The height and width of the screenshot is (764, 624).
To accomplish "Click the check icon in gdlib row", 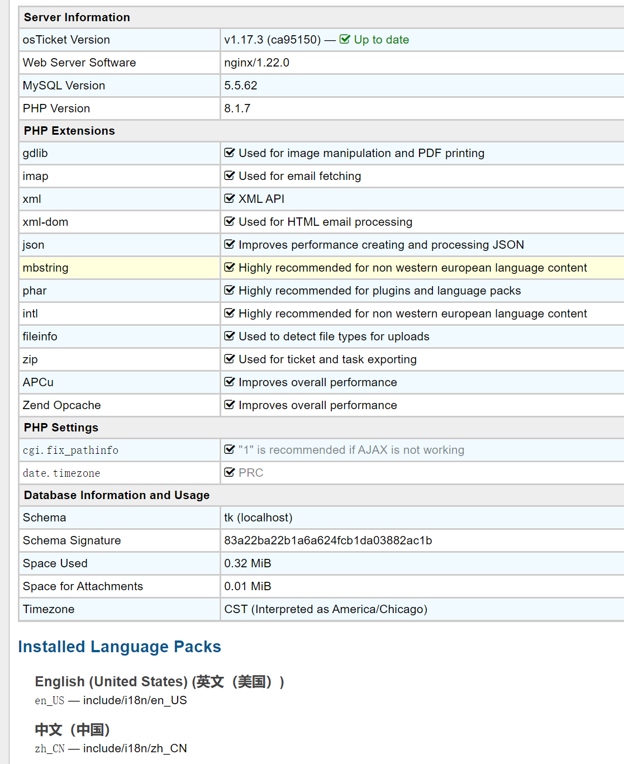I will 229,153.
